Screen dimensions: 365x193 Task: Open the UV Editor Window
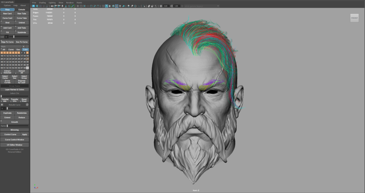(15, 145)
